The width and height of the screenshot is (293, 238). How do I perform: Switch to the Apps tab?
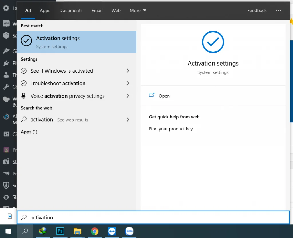point(45,10)
